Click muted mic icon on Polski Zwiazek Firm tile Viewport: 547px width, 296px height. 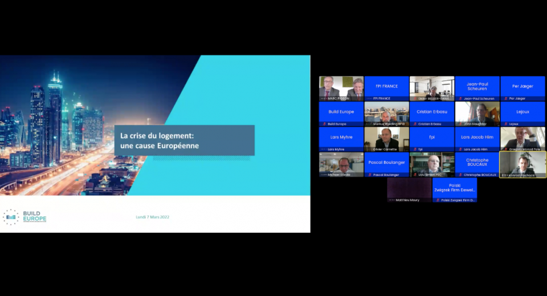(438, 200)
